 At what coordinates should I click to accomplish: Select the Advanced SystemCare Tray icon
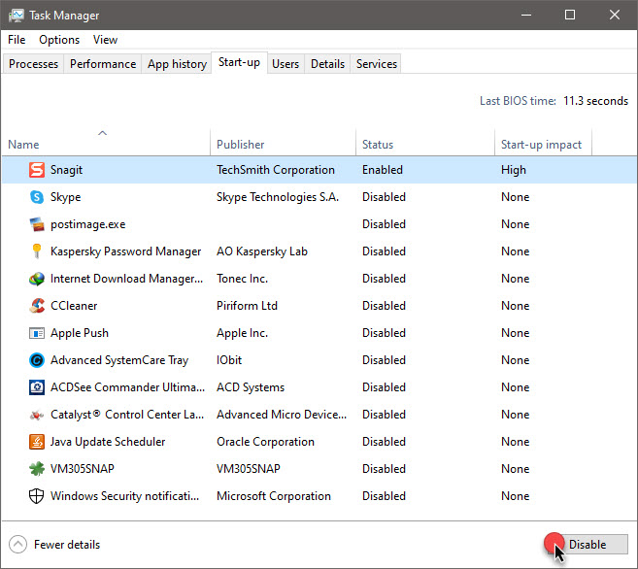37,360
